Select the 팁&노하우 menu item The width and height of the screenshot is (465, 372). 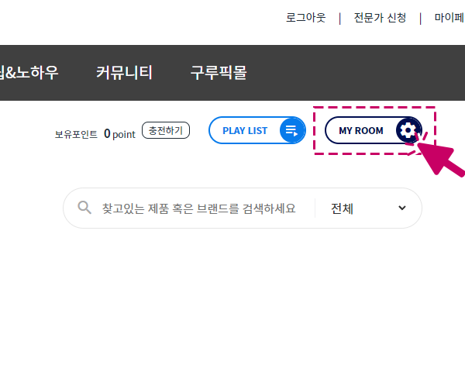[29, 73]
